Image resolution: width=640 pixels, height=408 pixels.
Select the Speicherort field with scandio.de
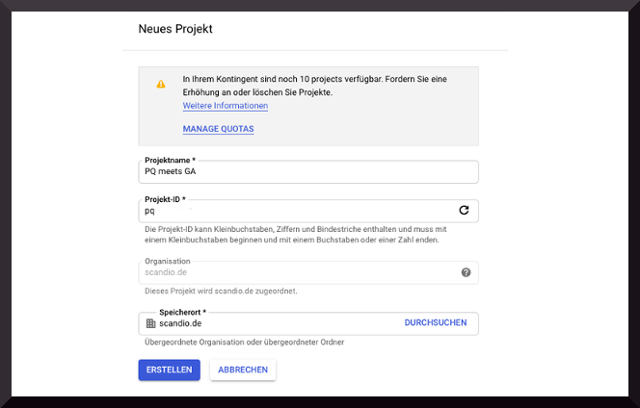(308, 323)
